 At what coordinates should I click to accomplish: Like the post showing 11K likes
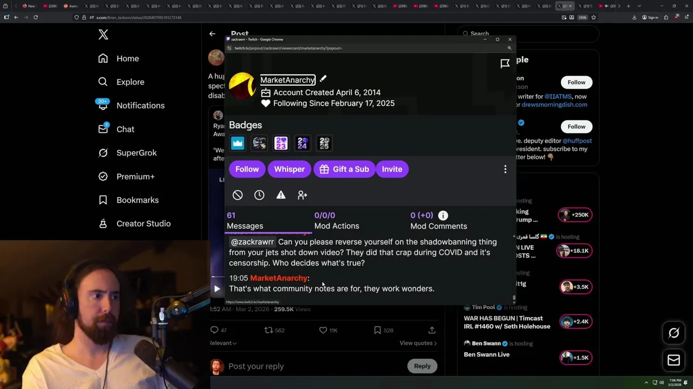[x=323, y=330]
